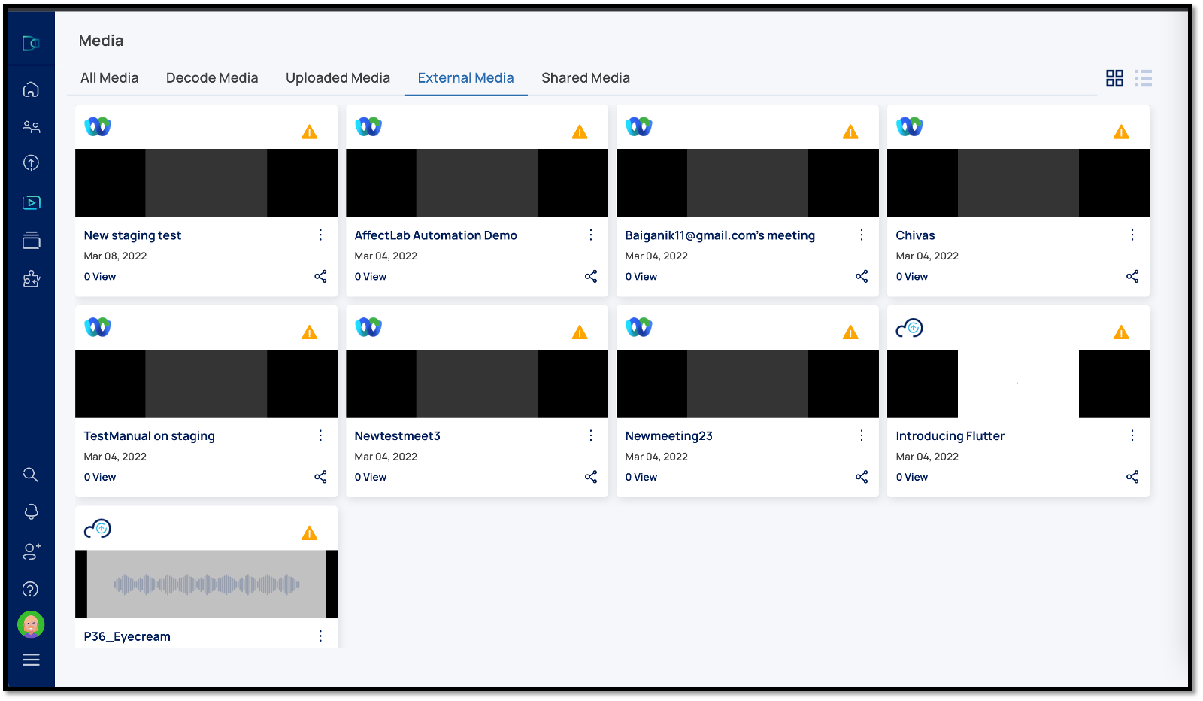Click '0 View' count on Chivas card
The height and width of the screenshot is (701, 1203).
pos(912,276)
